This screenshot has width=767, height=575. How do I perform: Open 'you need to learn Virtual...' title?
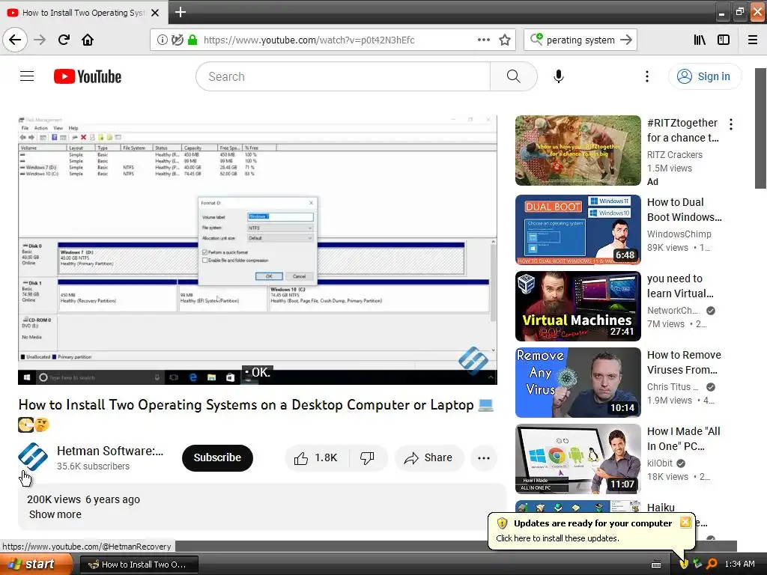click(680, 286)
